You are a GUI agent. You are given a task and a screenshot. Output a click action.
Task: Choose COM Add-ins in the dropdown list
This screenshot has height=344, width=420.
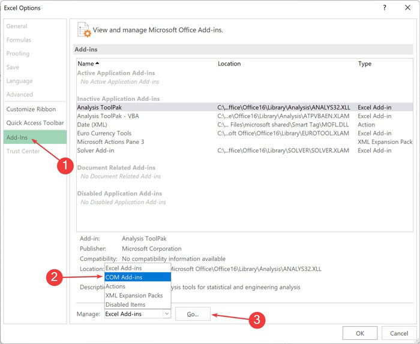tap(137, 277)
